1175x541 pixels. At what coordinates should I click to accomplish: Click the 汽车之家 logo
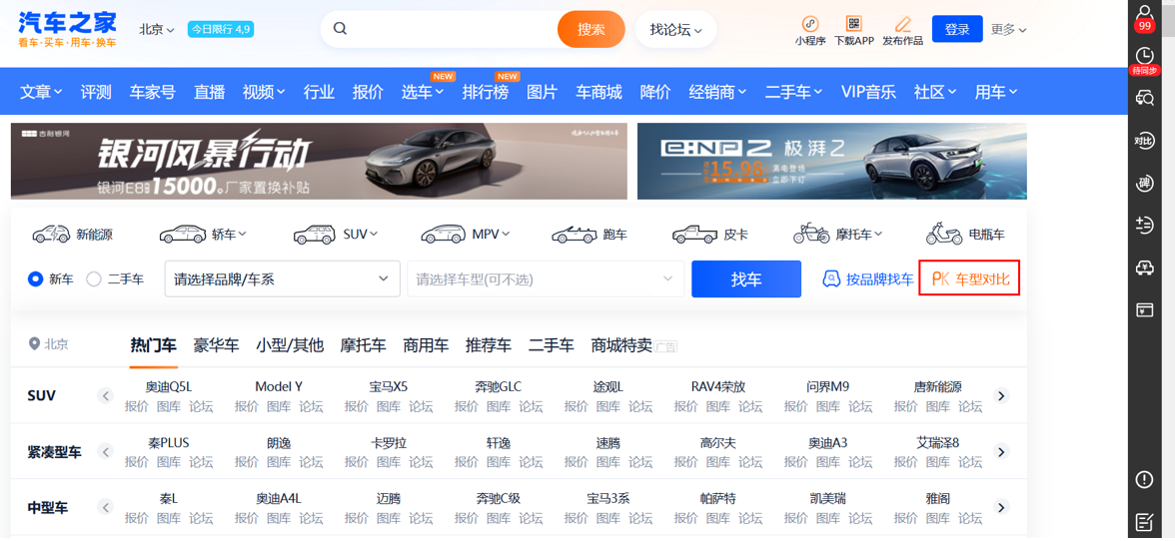[68, 29]
